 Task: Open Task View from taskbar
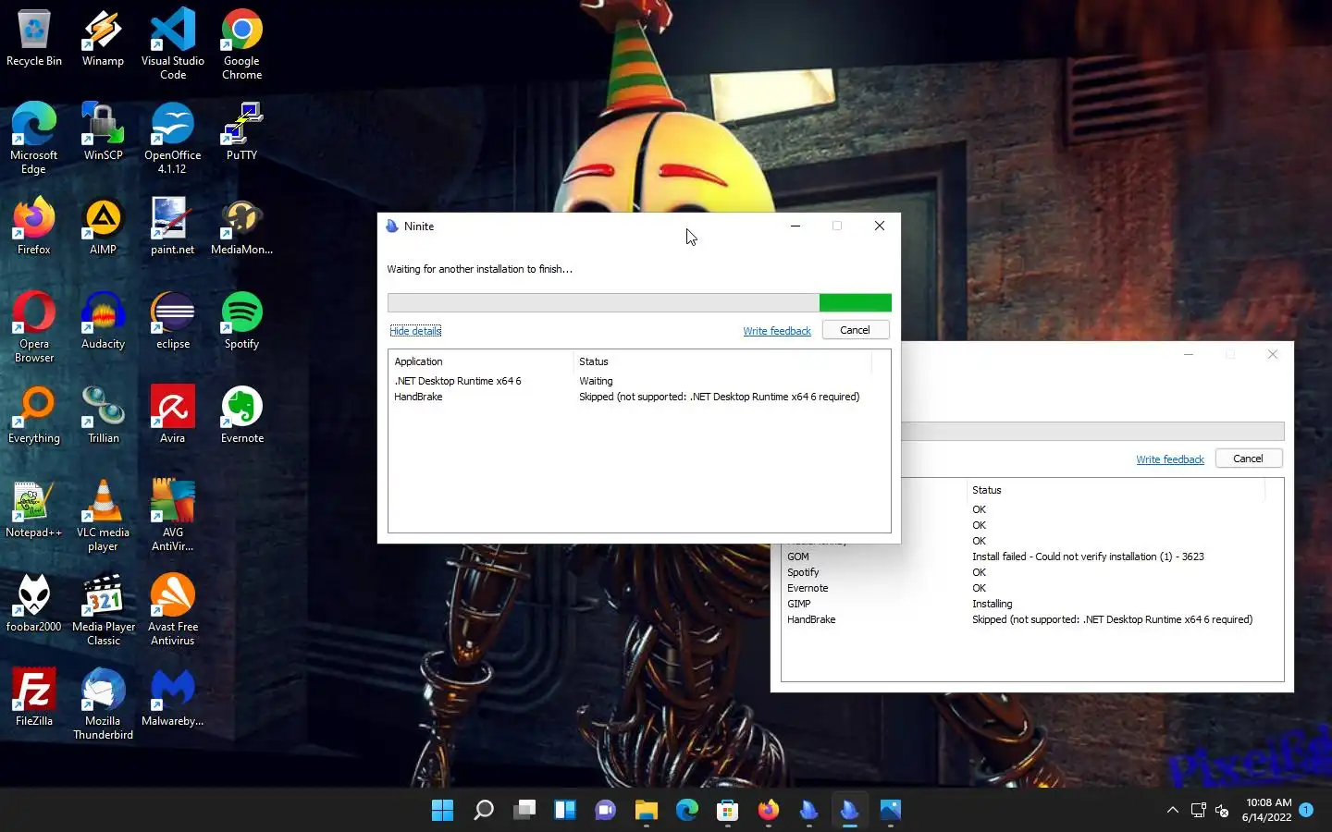point(524,811)
